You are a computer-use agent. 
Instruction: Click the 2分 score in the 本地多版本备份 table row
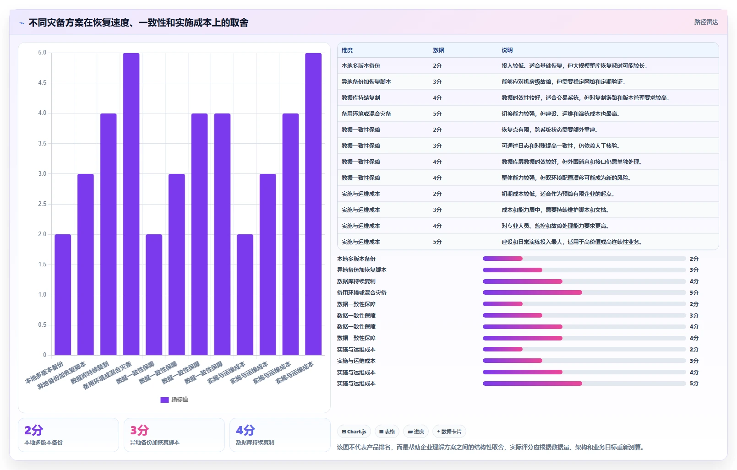click(437, 66)
